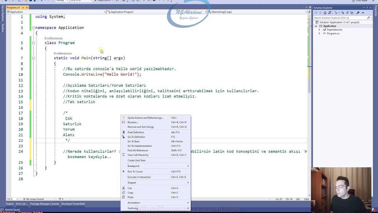Open the Outlining submenu
This screenshot has width=378, height=213.
click(156, 208)
